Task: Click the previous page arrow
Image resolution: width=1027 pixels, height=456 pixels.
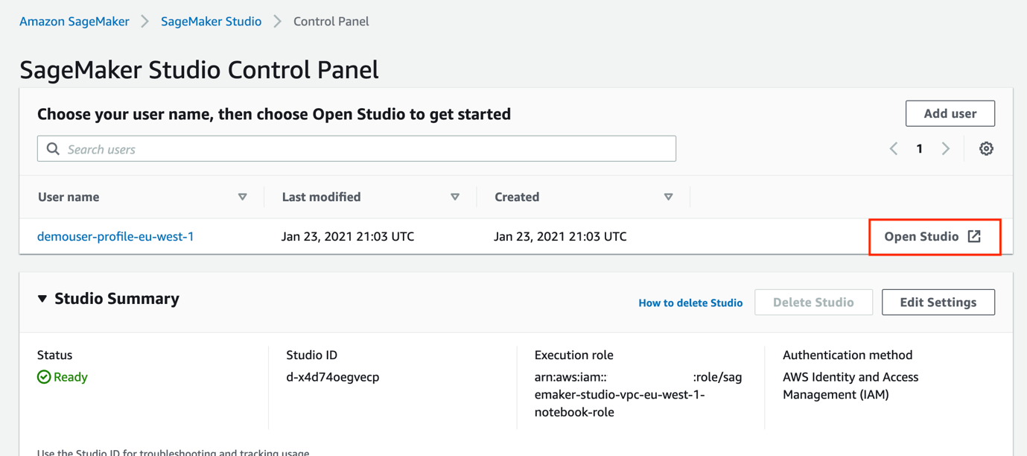Action: (x=894, y=149)
